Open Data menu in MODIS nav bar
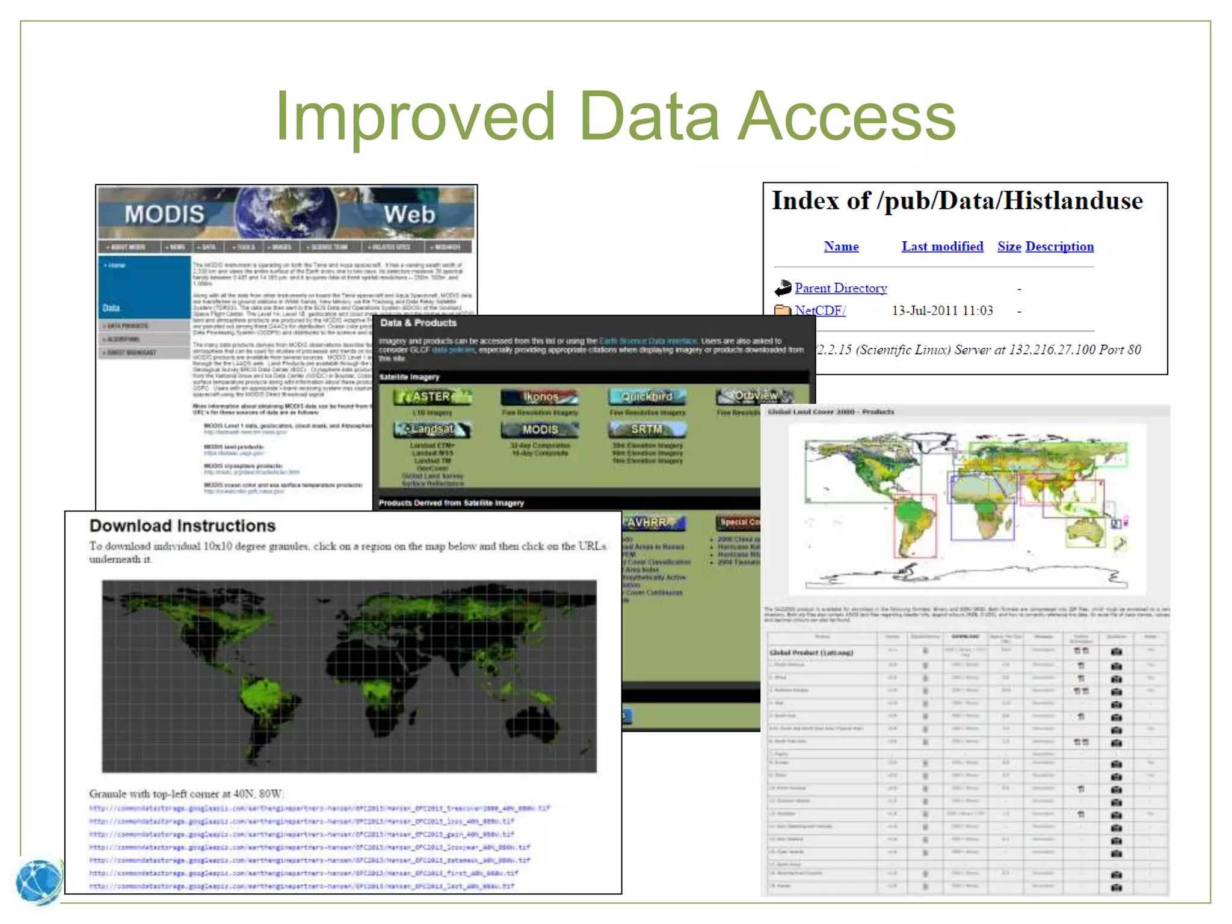Image resolution: width=1232 pixels, height=924 pixels. point(208,247)
